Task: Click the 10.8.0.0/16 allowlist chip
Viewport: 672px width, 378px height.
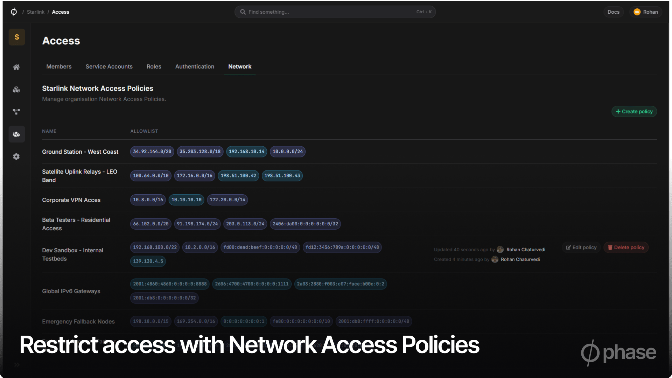Action: tap(148, 200)
